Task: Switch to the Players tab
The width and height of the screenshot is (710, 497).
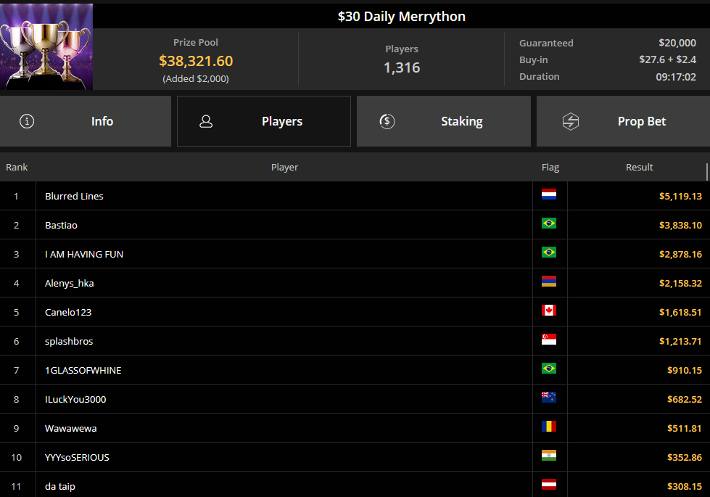Action: (x=264, y=121)
